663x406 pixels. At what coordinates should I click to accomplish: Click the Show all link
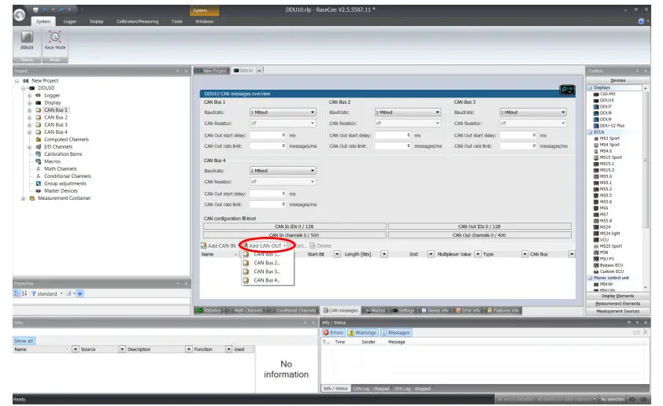click(x=24, y=341)
